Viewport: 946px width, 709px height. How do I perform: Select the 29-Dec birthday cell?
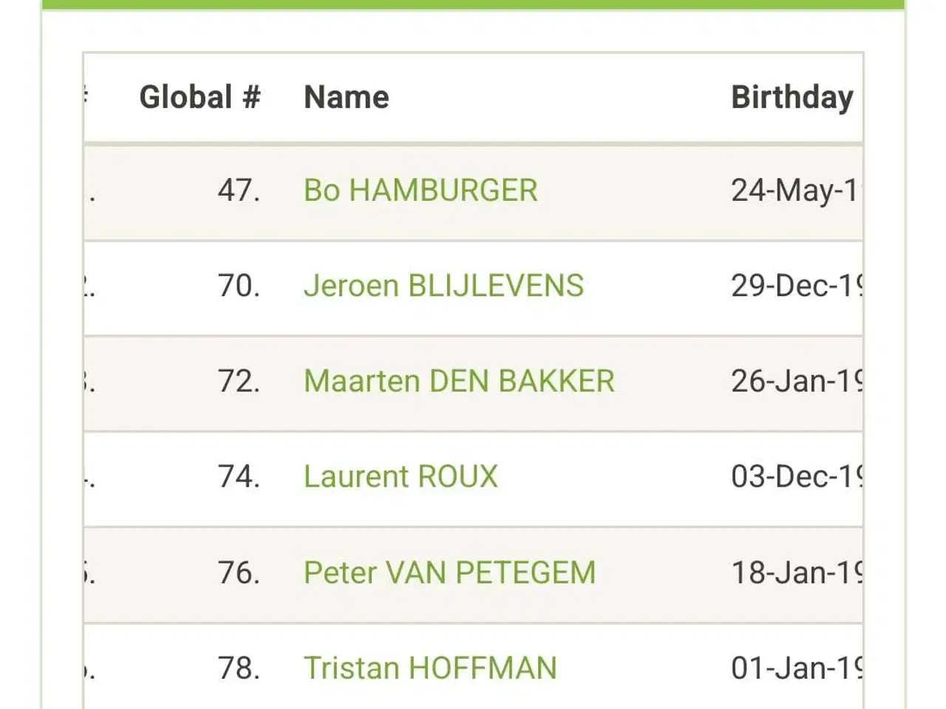[796, 286]
